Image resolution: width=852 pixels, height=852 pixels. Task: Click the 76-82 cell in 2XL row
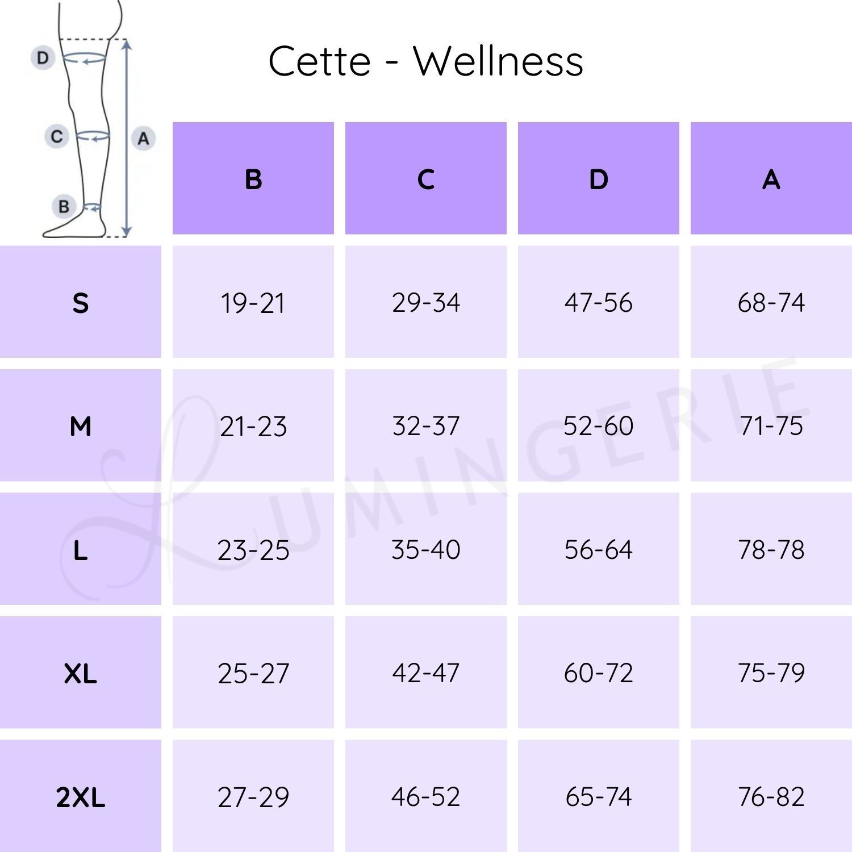(771, 796)
